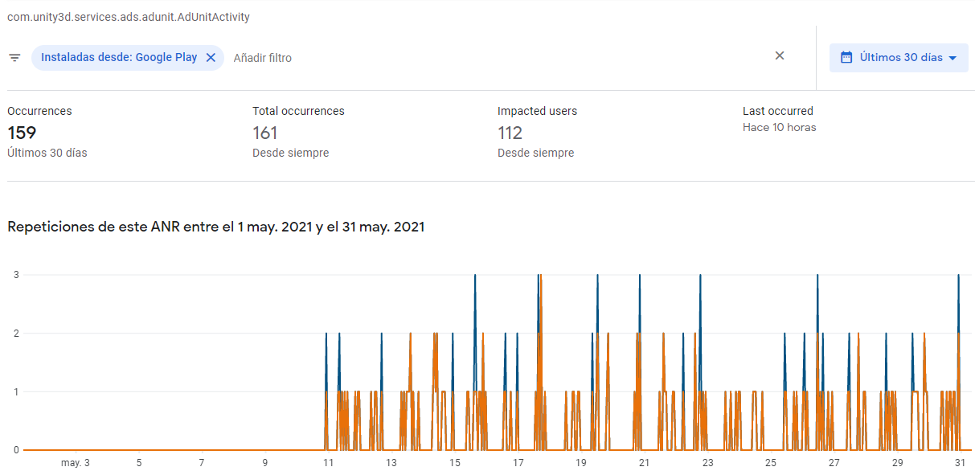Click the filter funnel icon

pyautogui.click(x=14, y=57)
